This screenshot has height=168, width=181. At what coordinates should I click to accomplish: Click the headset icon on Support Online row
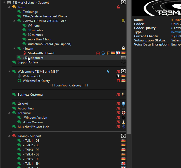[123, 62]
